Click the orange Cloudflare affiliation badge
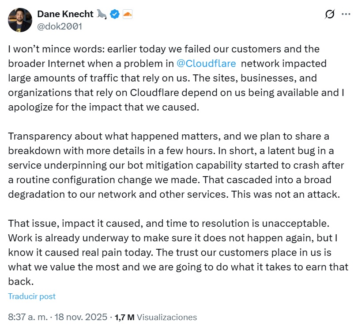The width and height of the screenshot is (358, 325). click(x=127, y=14)
